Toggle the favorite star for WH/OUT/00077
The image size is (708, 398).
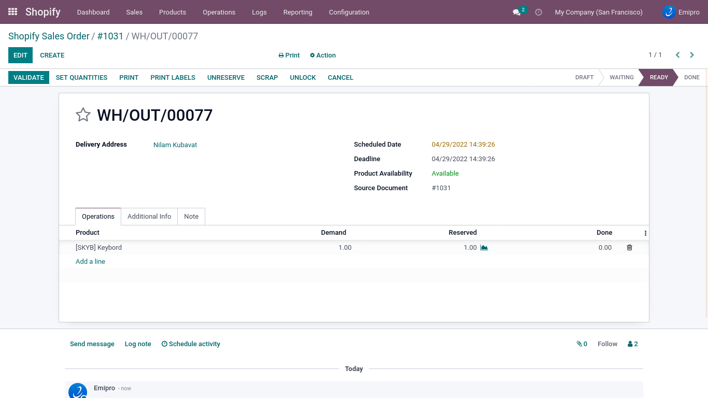83,115
